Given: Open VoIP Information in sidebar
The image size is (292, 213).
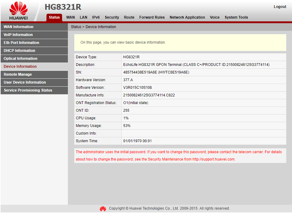Looking at the screenshot, I should click(x=34, y=35).
